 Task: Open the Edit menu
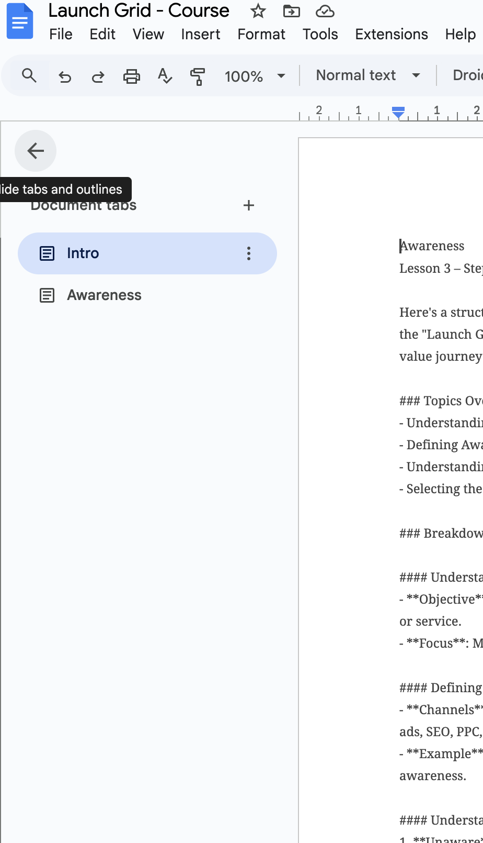click(102, 34)
